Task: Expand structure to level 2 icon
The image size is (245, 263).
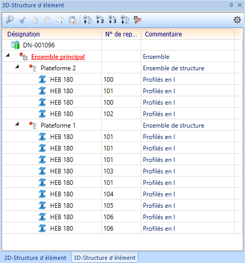Action: pos(100,20)
